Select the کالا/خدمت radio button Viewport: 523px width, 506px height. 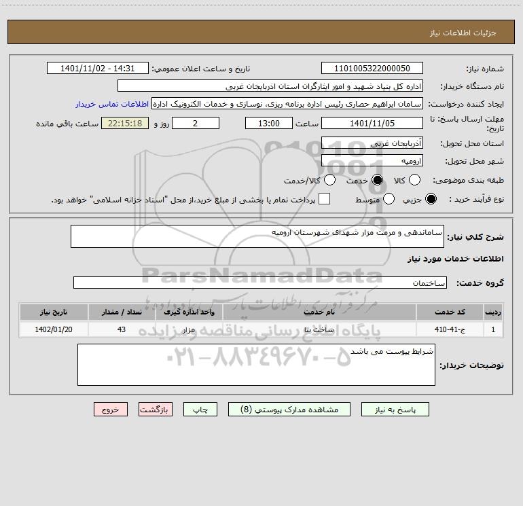tap(329, 180)
